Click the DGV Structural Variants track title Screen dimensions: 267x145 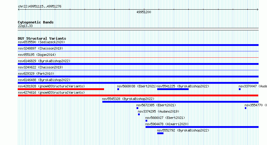click(x=42, y=38)
